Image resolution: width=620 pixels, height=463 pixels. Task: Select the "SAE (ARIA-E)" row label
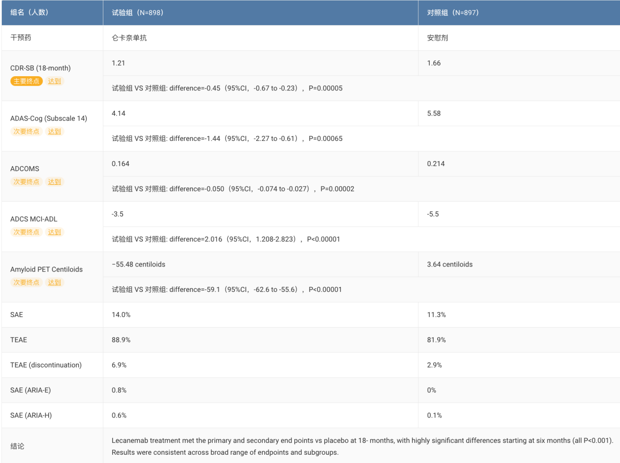30,390
